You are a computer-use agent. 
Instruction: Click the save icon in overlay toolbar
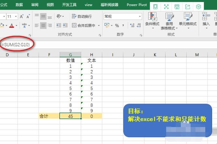tap(177, 7)
